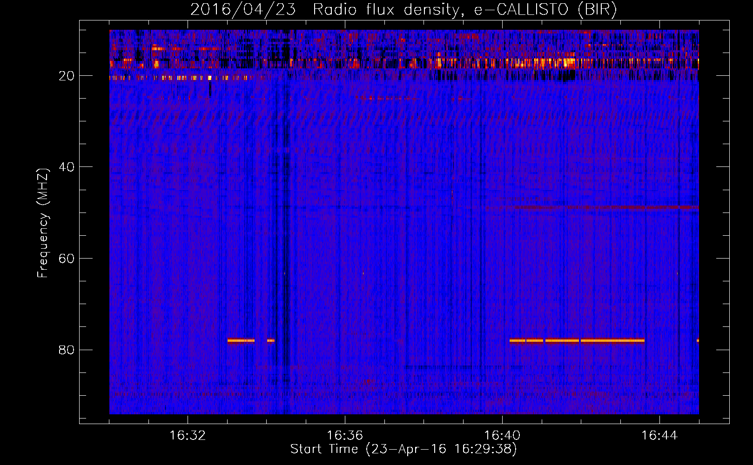Click the 16:32 time tick label
753x465 pixels.
coord(188,436)
